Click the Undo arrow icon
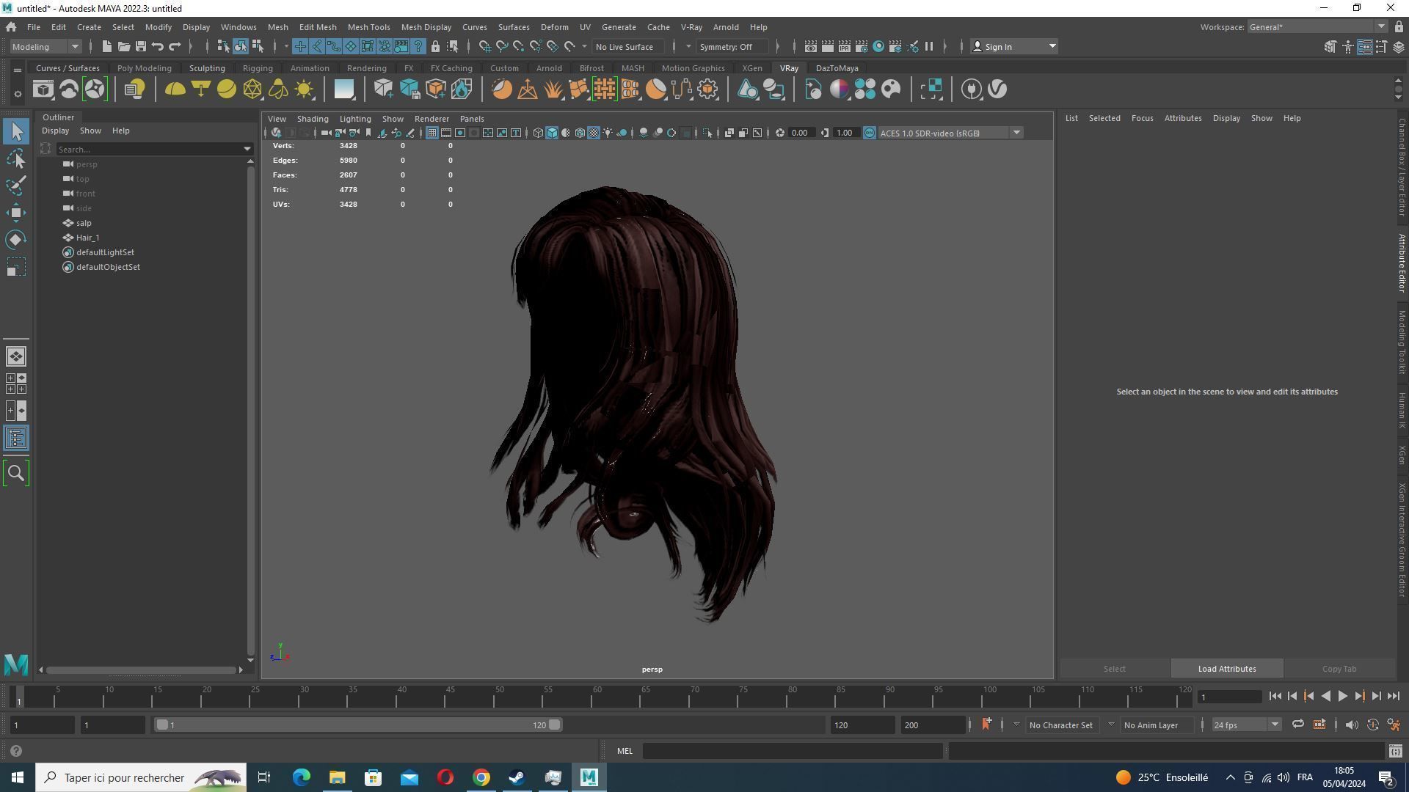This screenshot has height=792, width=1409. click(157, 46)
